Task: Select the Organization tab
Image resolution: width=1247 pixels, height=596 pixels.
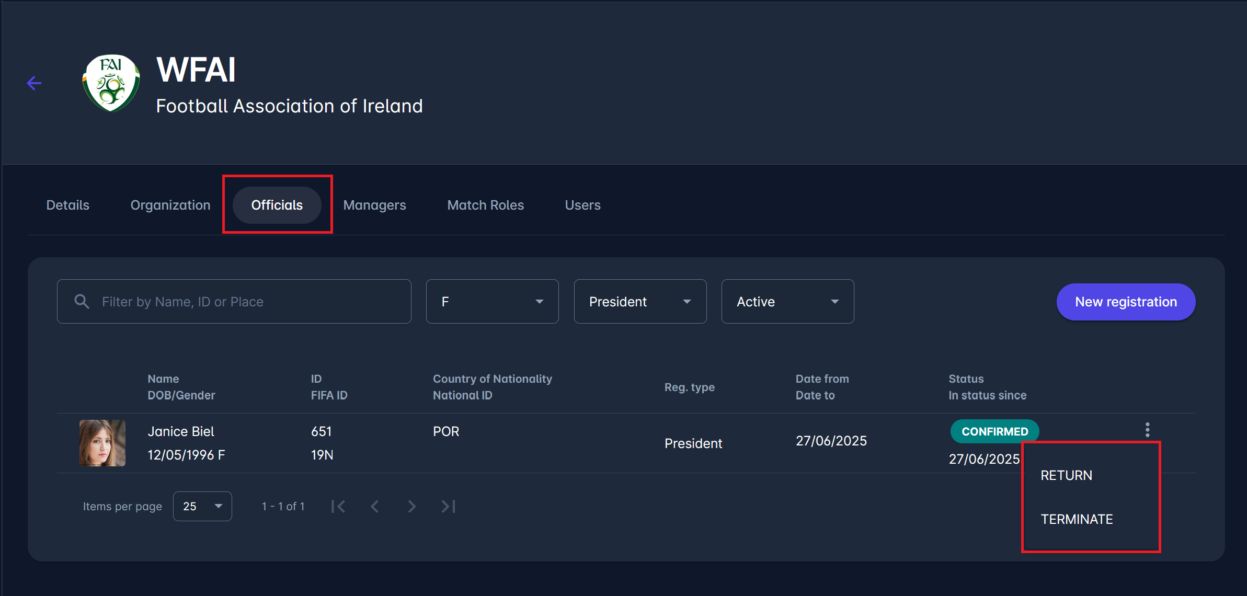Action: (170, 205)
